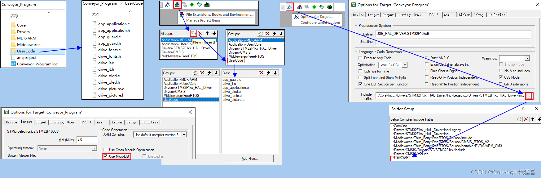Select drive_picture.c in the Files list
This screenshot has height=178, width=541.
click(233, 100)
